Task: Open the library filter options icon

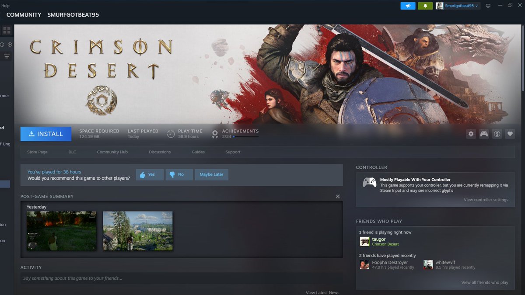Action: tap(7, 56)
